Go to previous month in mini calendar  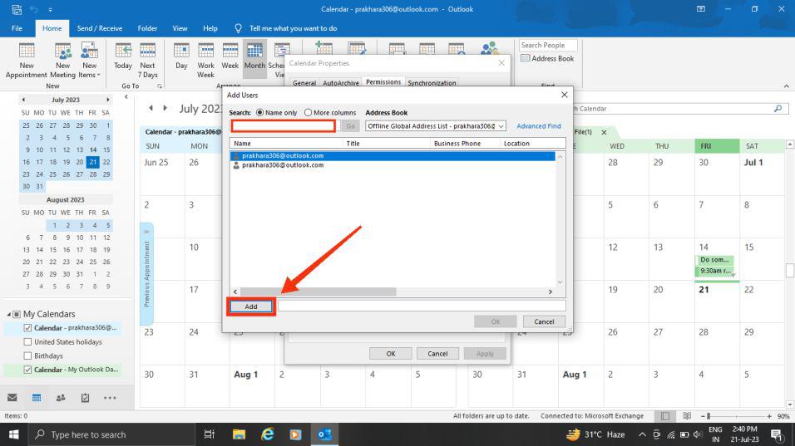tap(23, 100)
